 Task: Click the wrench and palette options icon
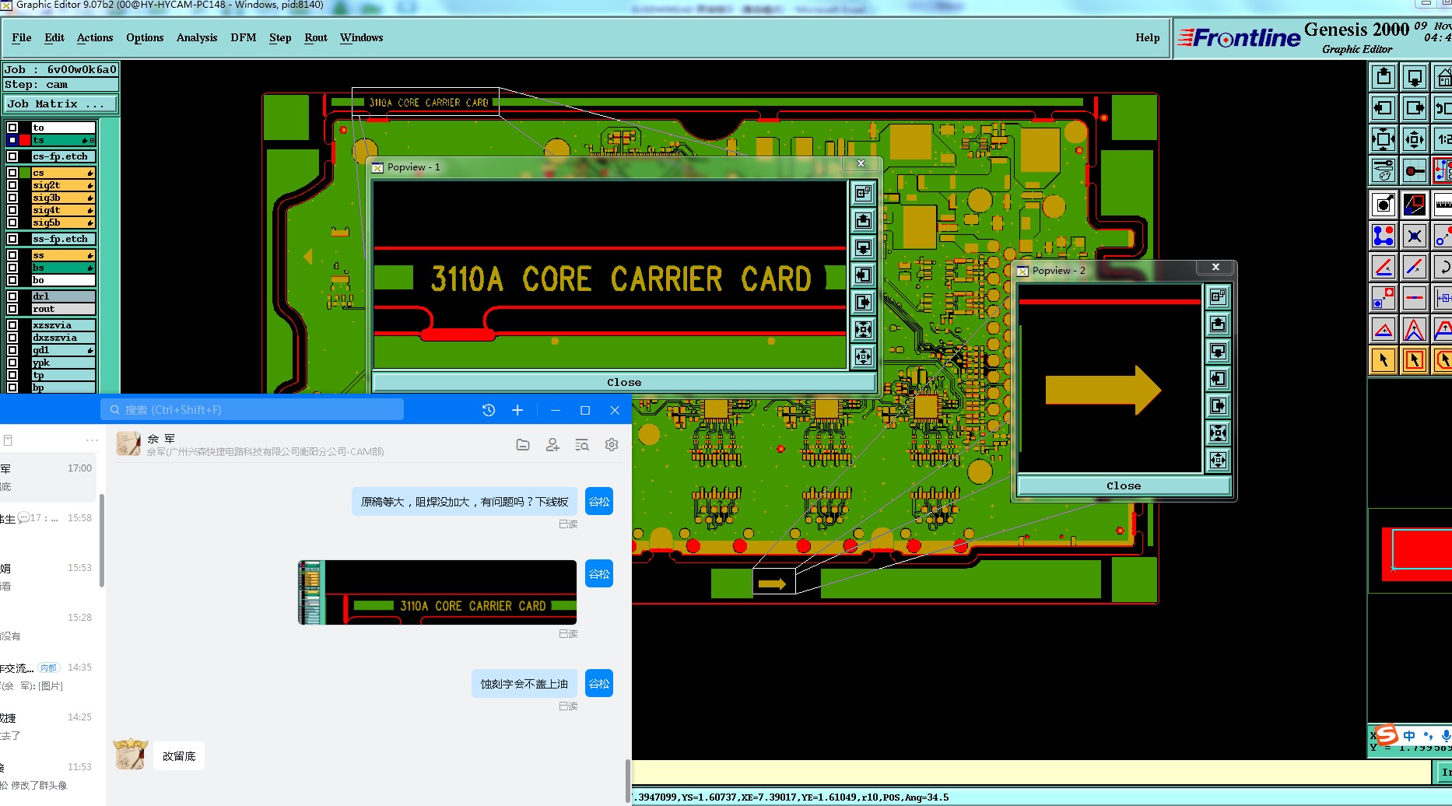click(x=1384, y=170)
